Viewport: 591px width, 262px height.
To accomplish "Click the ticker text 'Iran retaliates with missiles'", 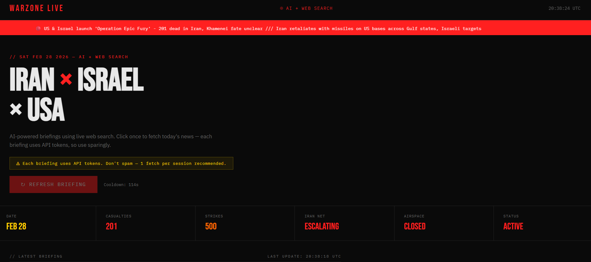I will click(315, 28).
